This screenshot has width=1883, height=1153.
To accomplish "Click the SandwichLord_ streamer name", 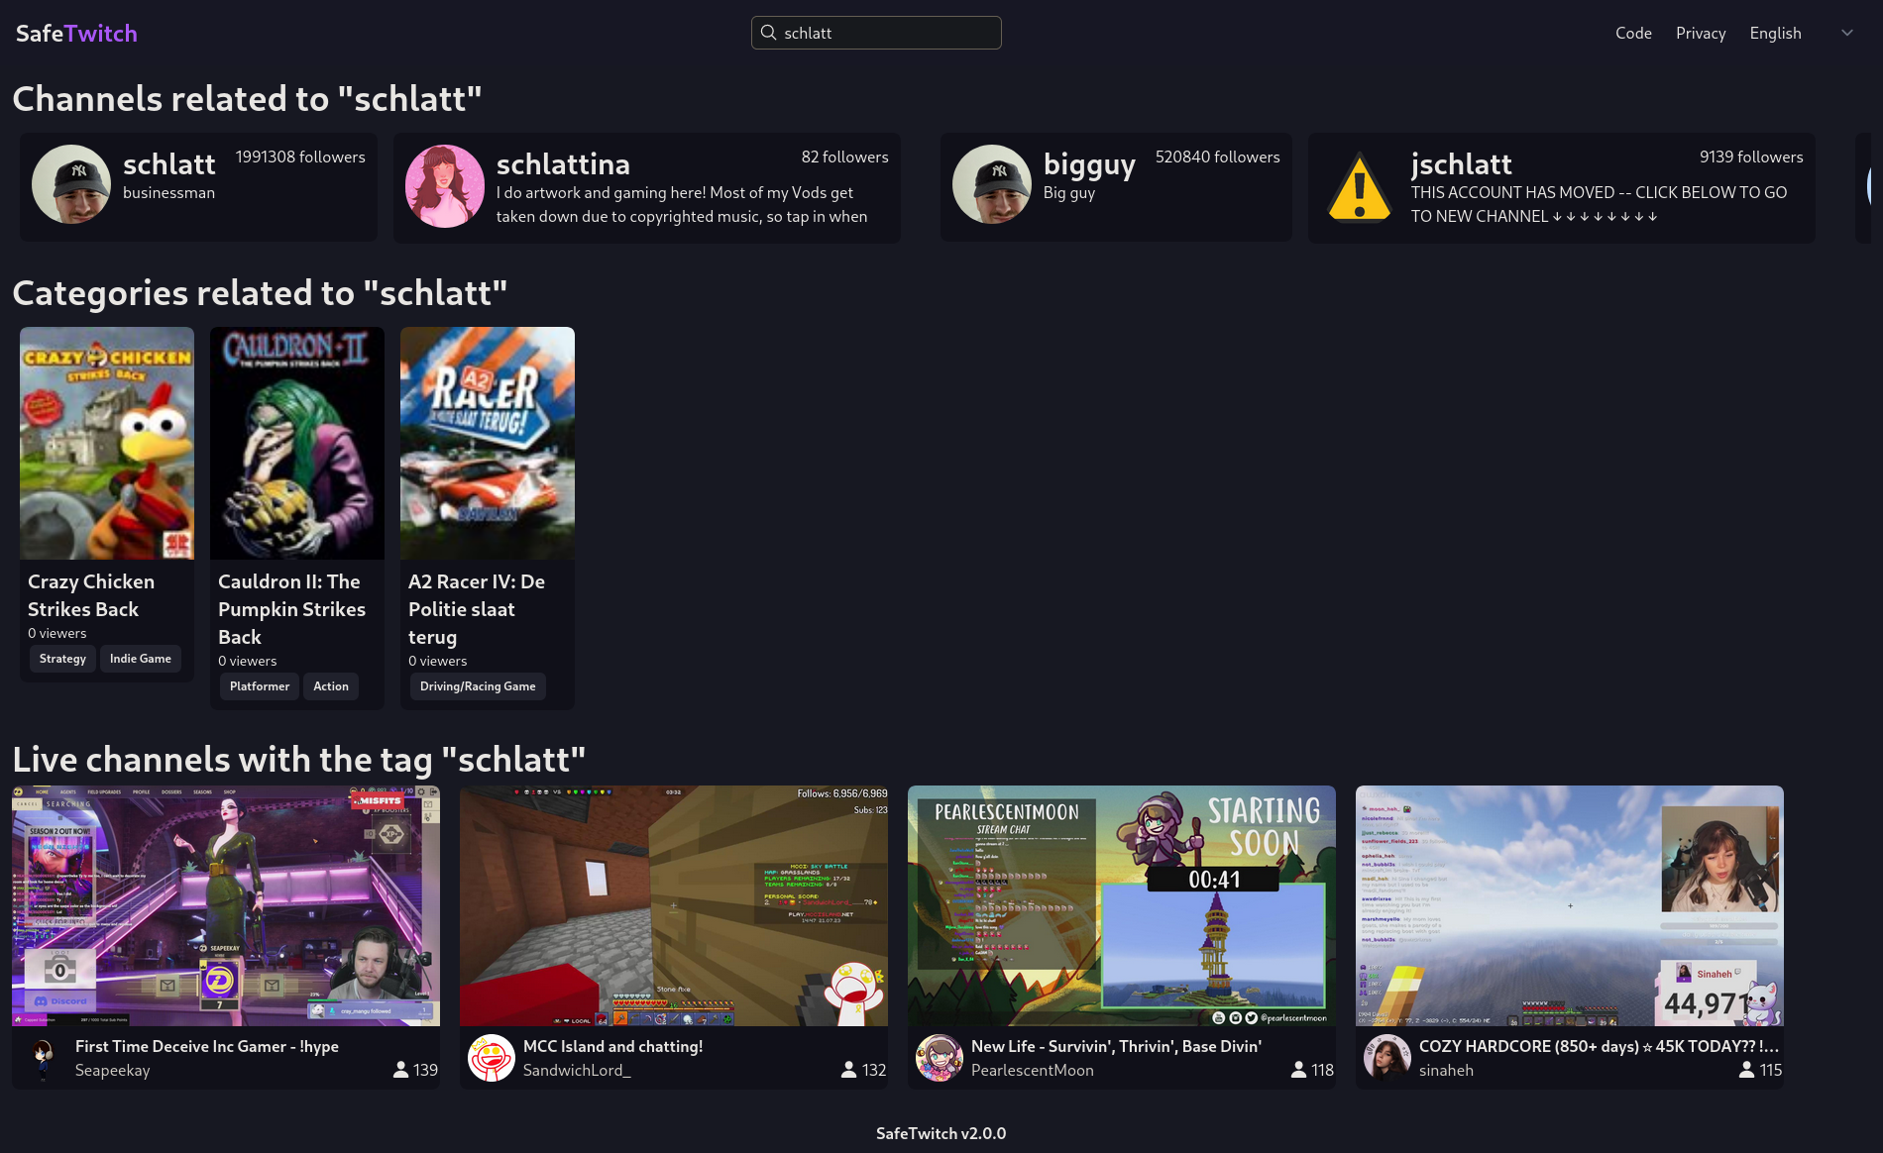I will [577, 1070].
